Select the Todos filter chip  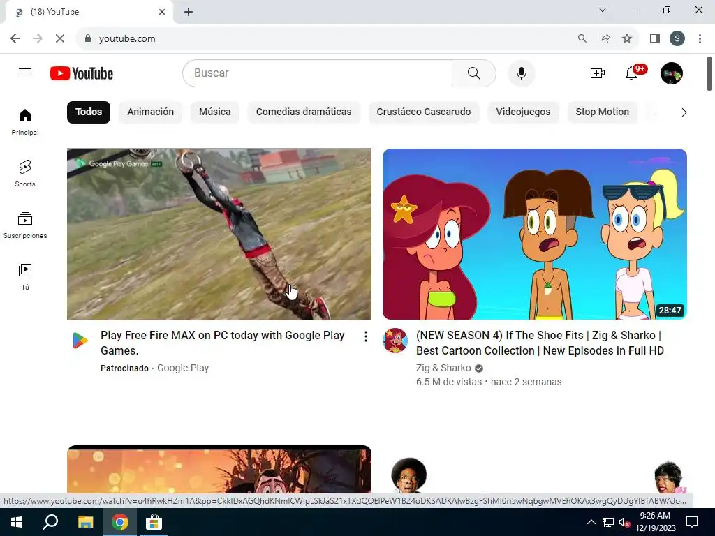pos(89,112)
